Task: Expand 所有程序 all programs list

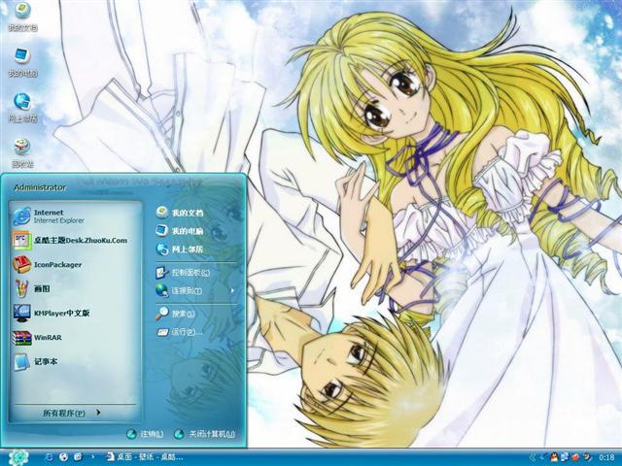Action: pyautogui.click(x=74, y=413)
